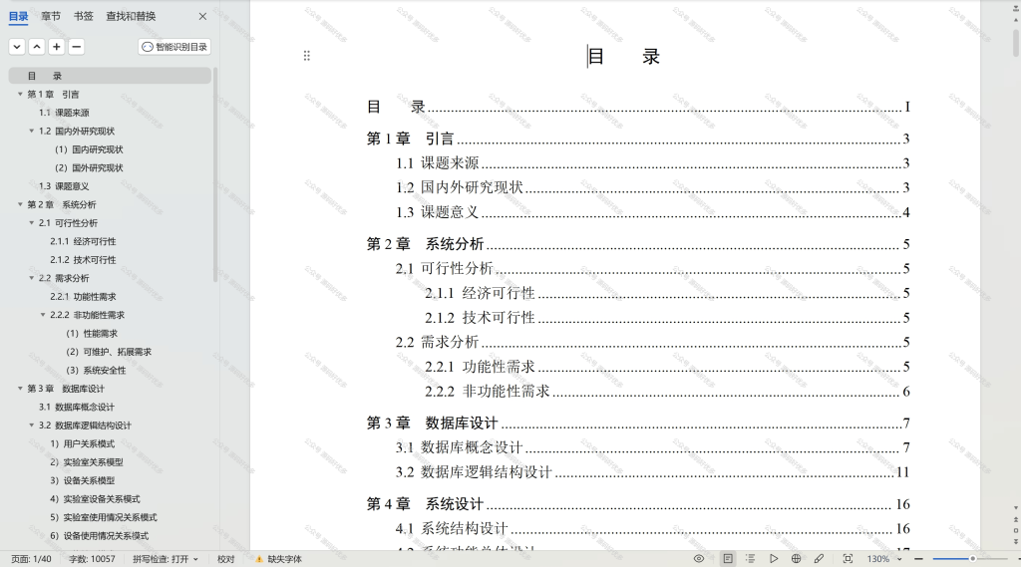Select 2) 实验室关系模型 in outline
The image size is (1021, 567).
point(87,462)
